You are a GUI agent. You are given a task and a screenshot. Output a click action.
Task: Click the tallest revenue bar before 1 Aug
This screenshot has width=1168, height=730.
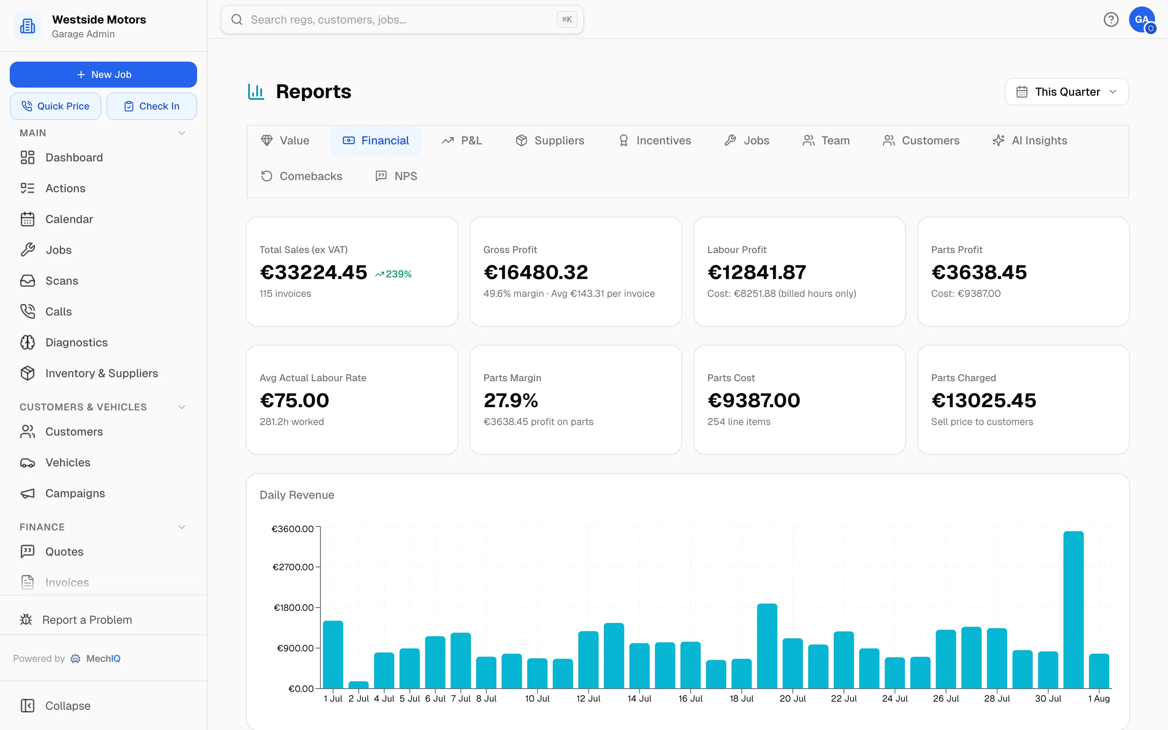(1074, 610)
